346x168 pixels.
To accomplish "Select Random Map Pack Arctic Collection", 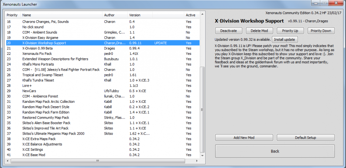I will [x=103, y=101].
